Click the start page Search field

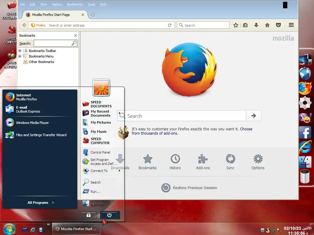pyautogui.click(x=182, y=116)
